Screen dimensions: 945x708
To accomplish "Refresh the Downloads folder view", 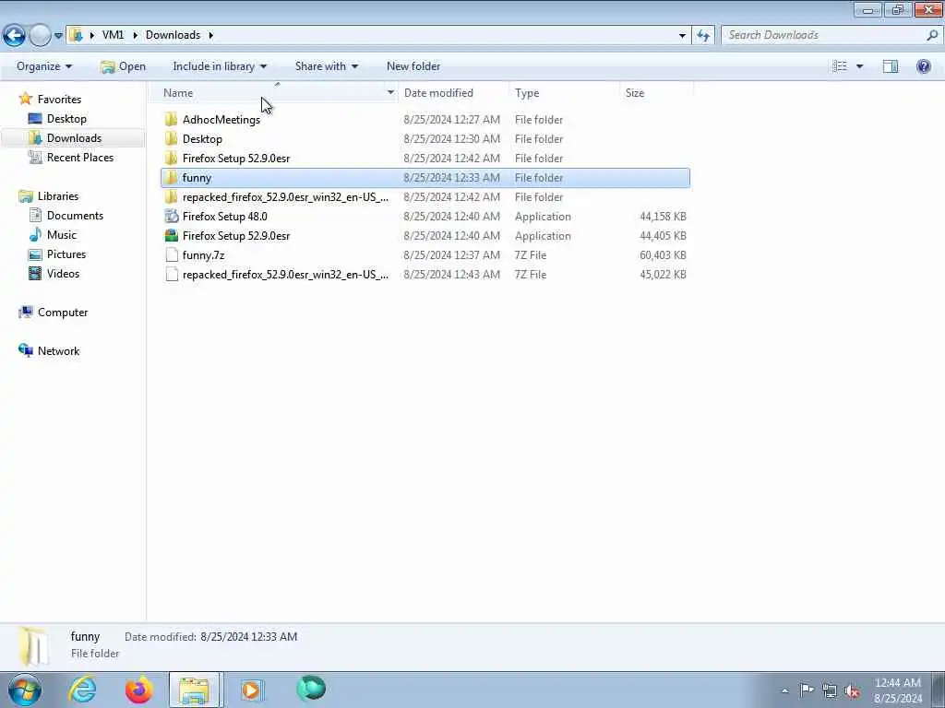I will [703, 36].
